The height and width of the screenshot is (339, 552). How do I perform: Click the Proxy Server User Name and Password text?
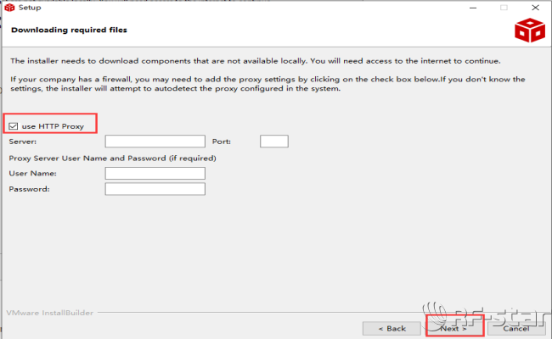(x=112, y=158)
